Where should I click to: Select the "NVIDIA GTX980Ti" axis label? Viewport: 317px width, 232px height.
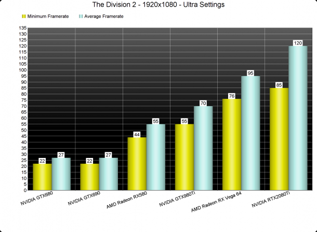tap(177, 198)
